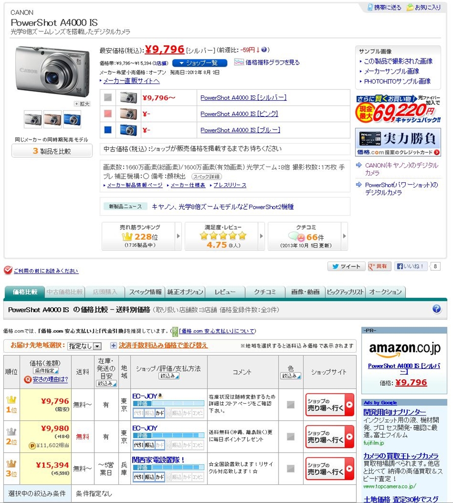Click the large silver camera product image
The height and width of the screenshot is (503, 453).
(52, 71)
